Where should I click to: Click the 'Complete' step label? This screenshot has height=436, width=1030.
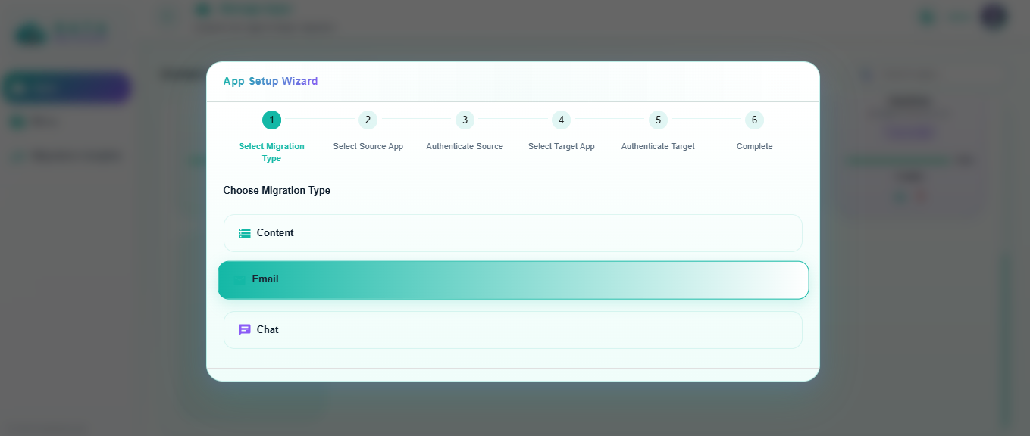755,146
